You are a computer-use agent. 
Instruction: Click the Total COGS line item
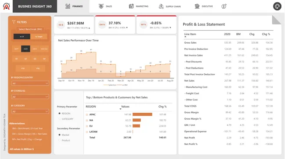pos(190,106)
